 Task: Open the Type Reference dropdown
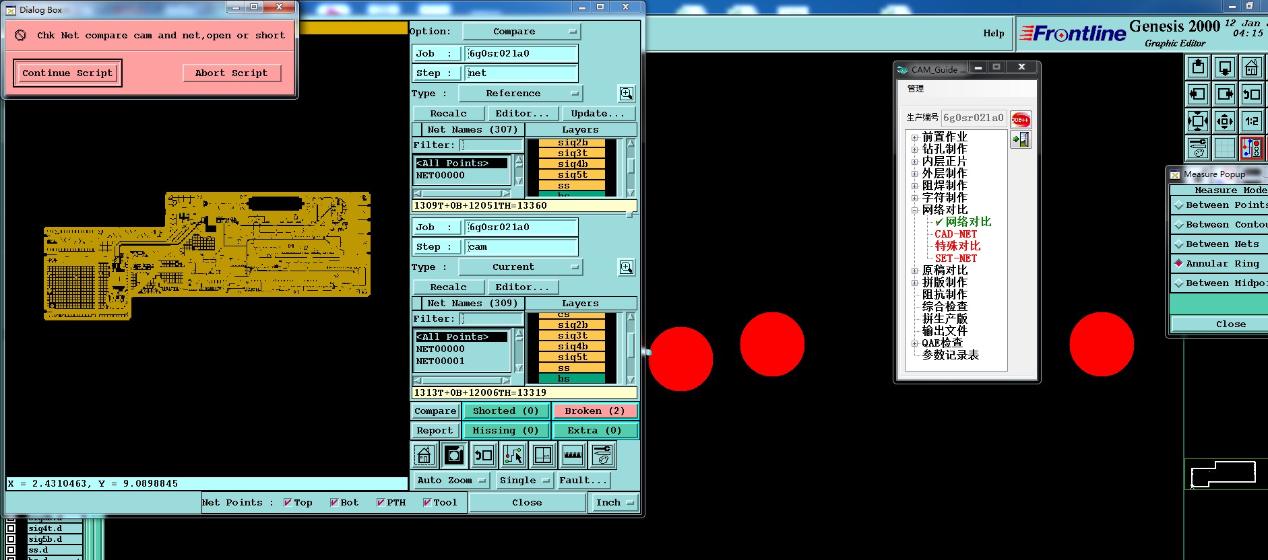(x=521, y=94)
